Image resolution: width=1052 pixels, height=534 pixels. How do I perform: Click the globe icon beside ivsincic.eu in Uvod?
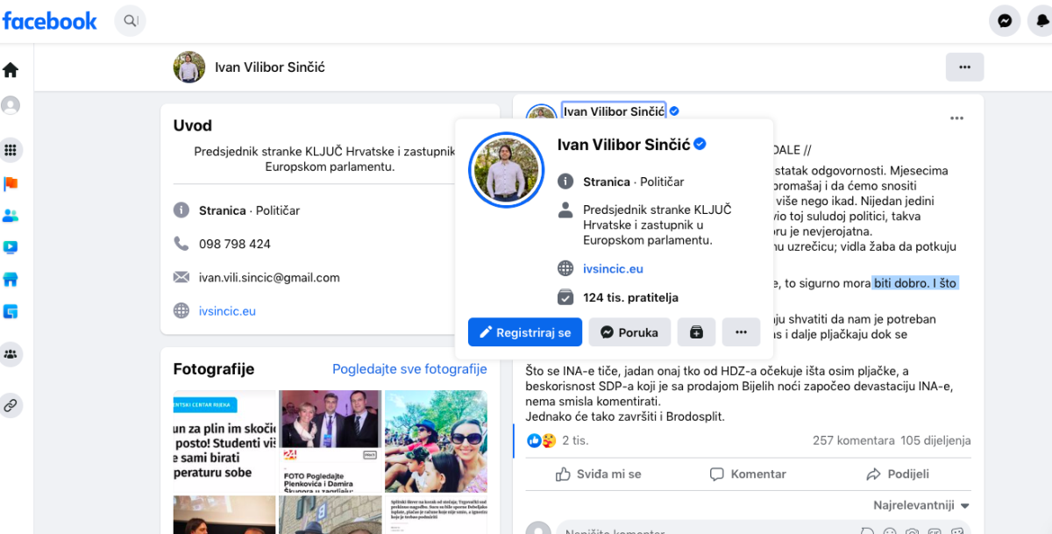tap(181, 310)
